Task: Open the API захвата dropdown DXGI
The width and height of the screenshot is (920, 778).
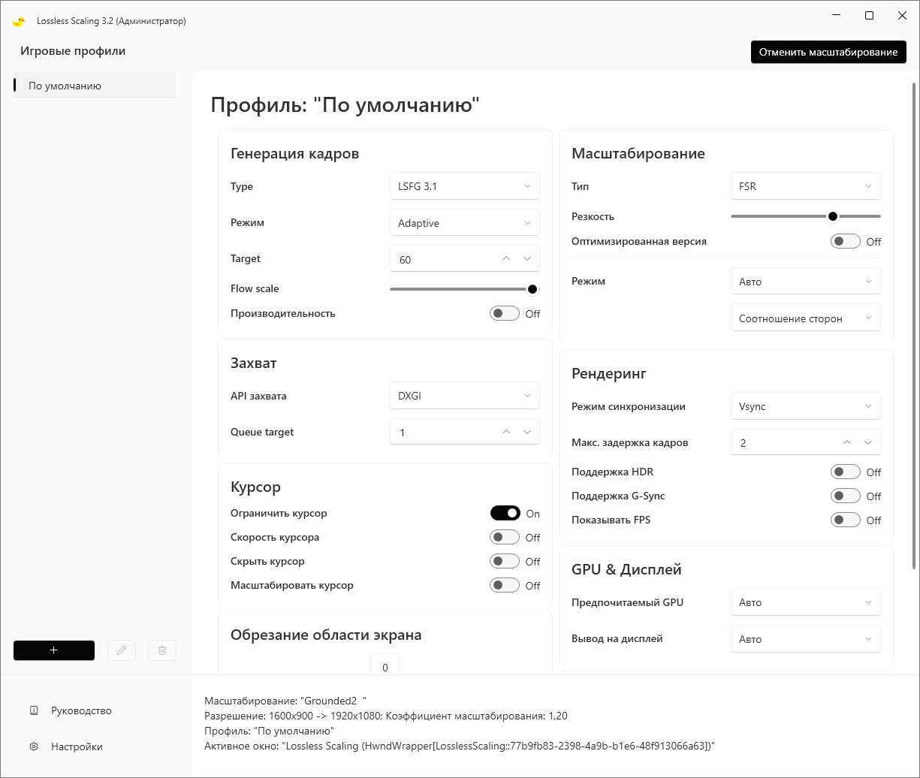Action: 465,396
